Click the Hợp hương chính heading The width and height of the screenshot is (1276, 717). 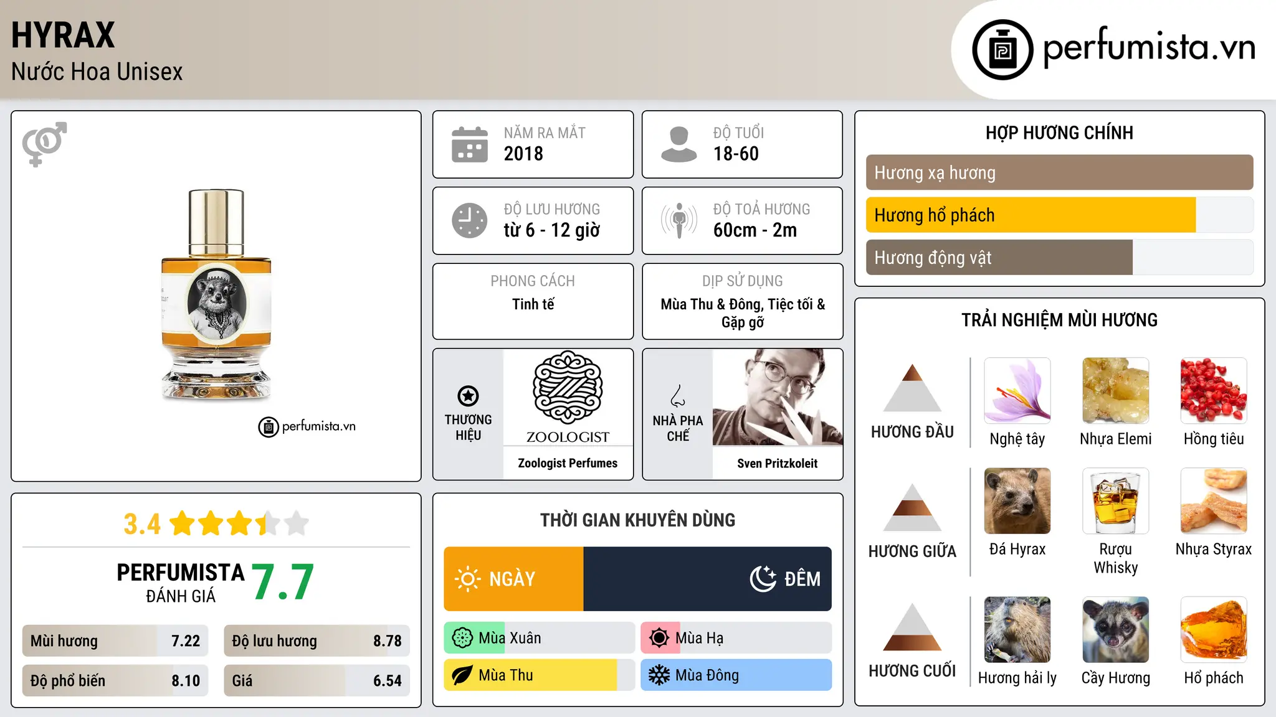[x=1059, y=133]
